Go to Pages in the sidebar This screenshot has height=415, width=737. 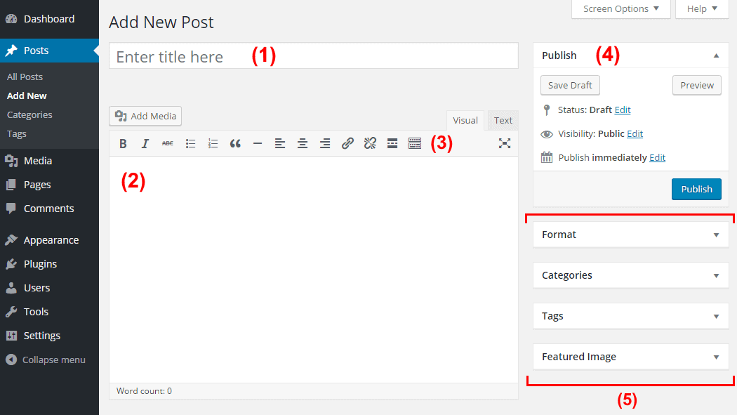pyautogui.click(x=49, y=185)
